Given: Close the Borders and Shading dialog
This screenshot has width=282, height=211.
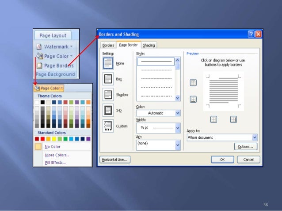Looking at the screenshot, I should coord(258,34).
